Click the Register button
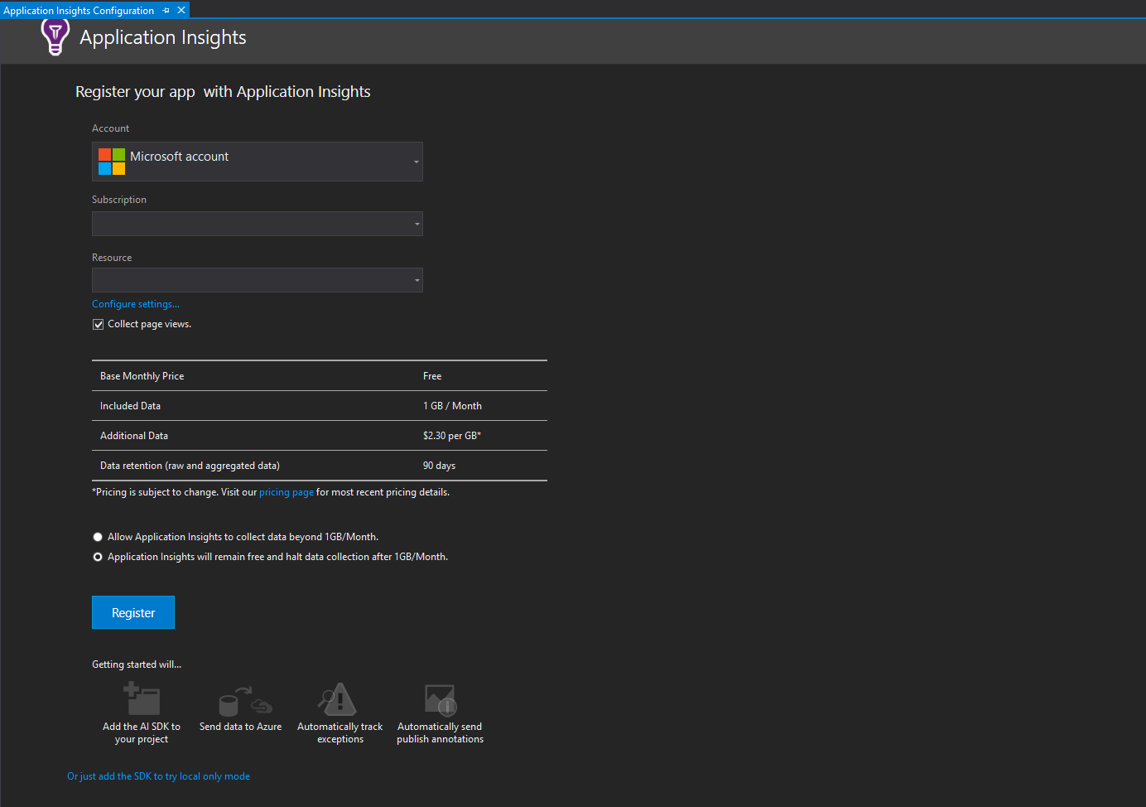This screenshot has width=1146, height=807. click(133, 612)
